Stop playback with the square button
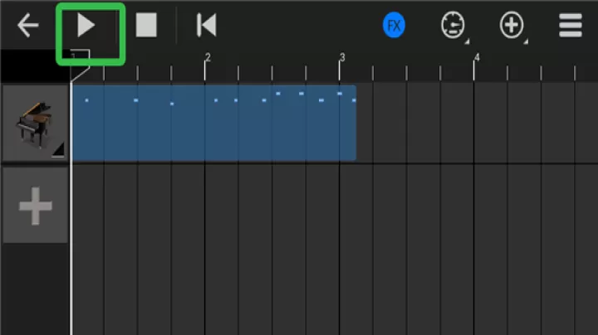The width and height of the screenshot is (598, 335). coord(146,26)
